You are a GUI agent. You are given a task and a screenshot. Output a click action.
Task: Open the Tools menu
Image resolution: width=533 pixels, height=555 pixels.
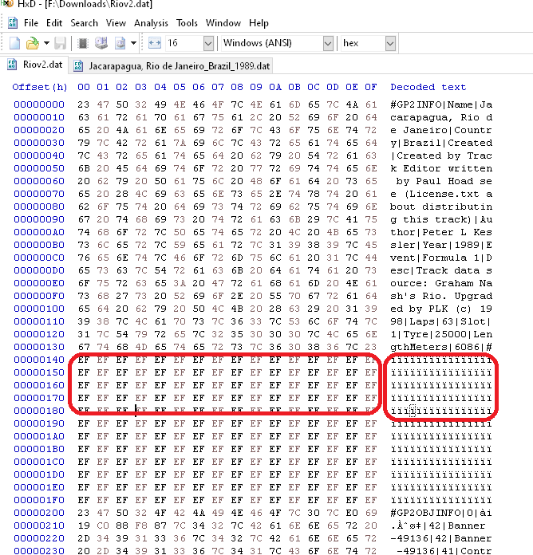(x=187, y=23)
